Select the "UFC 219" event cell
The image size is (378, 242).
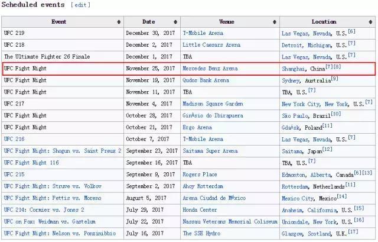[63, 33]
